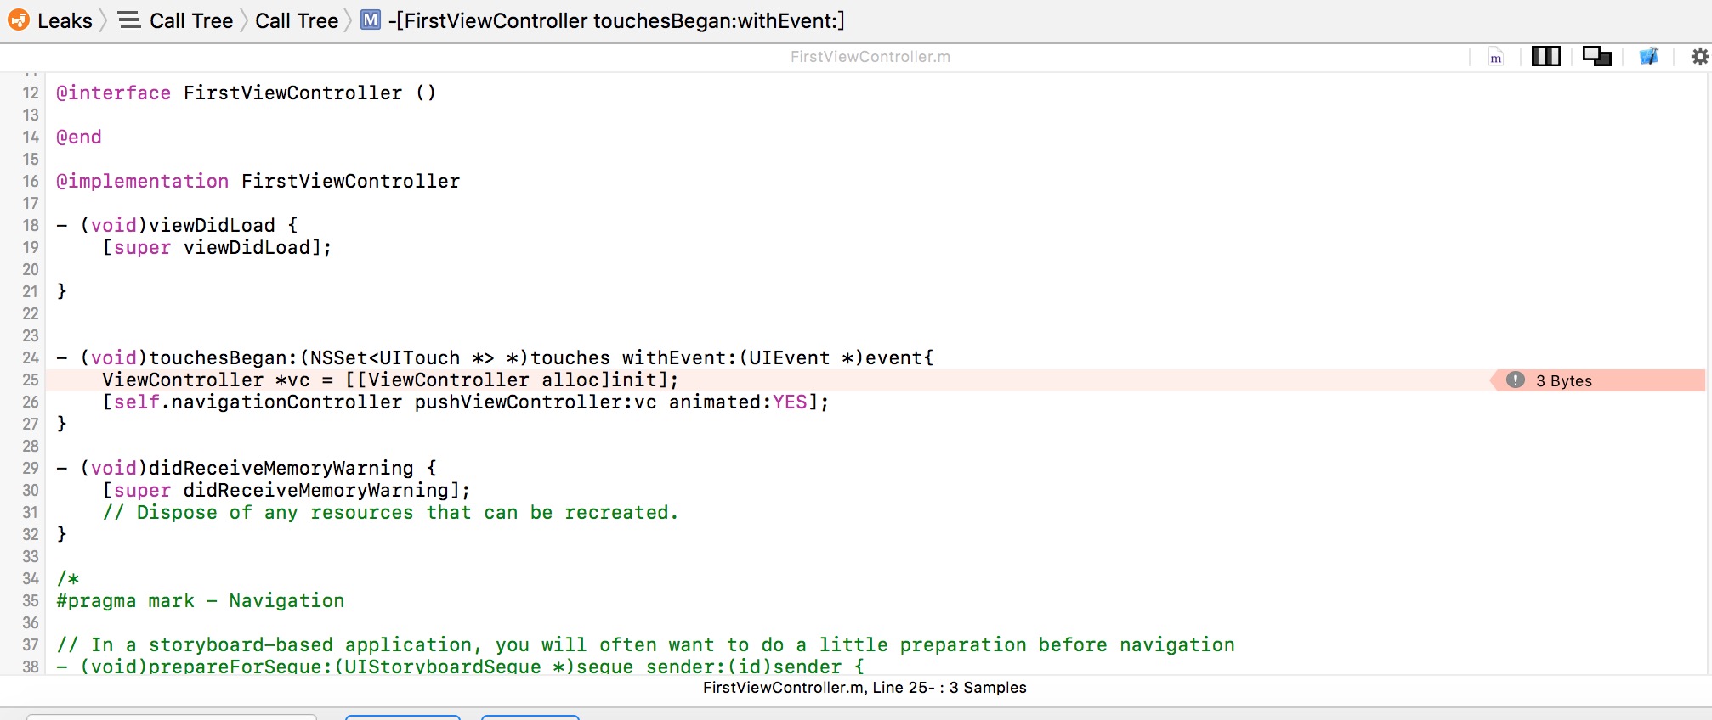Click the ViewController alloc init code line
The width and height of the screenshot is (1712, 720).
tap(390, 380)
